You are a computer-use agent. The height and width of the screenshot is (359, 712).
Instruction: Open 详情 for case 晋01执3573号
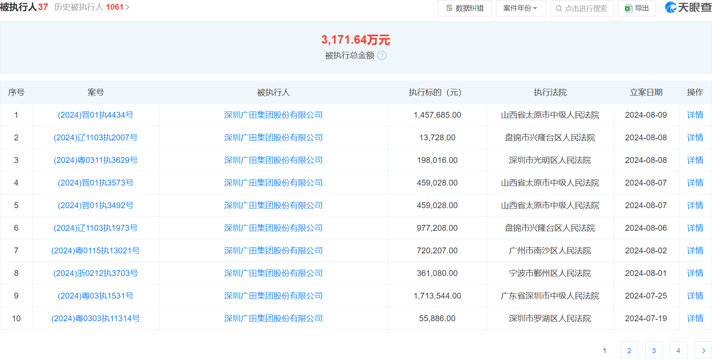click(x=695, y=183)
